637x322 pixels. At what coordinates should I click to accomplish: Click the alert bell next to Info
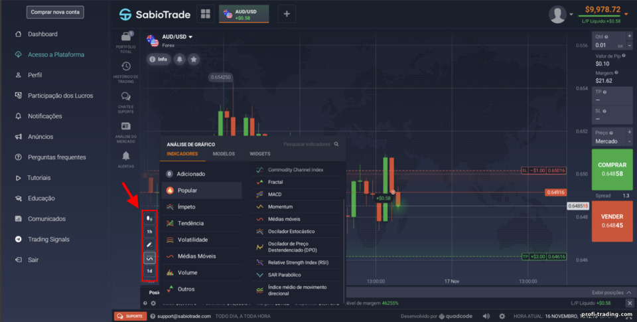coord(180,59)
